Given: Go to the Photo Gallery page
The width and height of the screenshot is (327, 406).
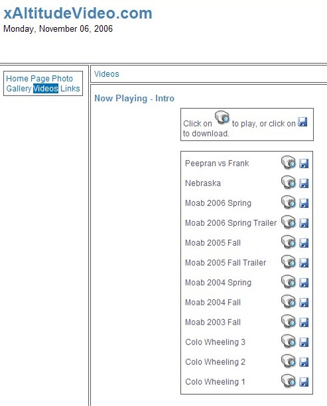Looking at the screenshot, I should [39, 83].
